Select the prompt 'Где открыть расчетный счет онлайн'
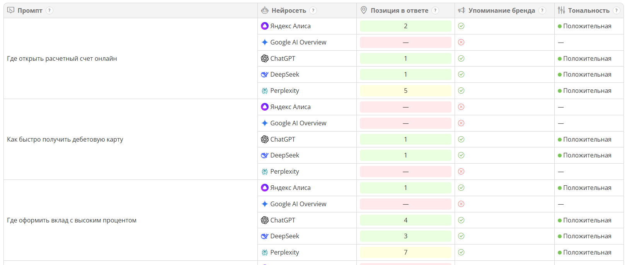This screenshot has width=627, height=265. point(62,58)
